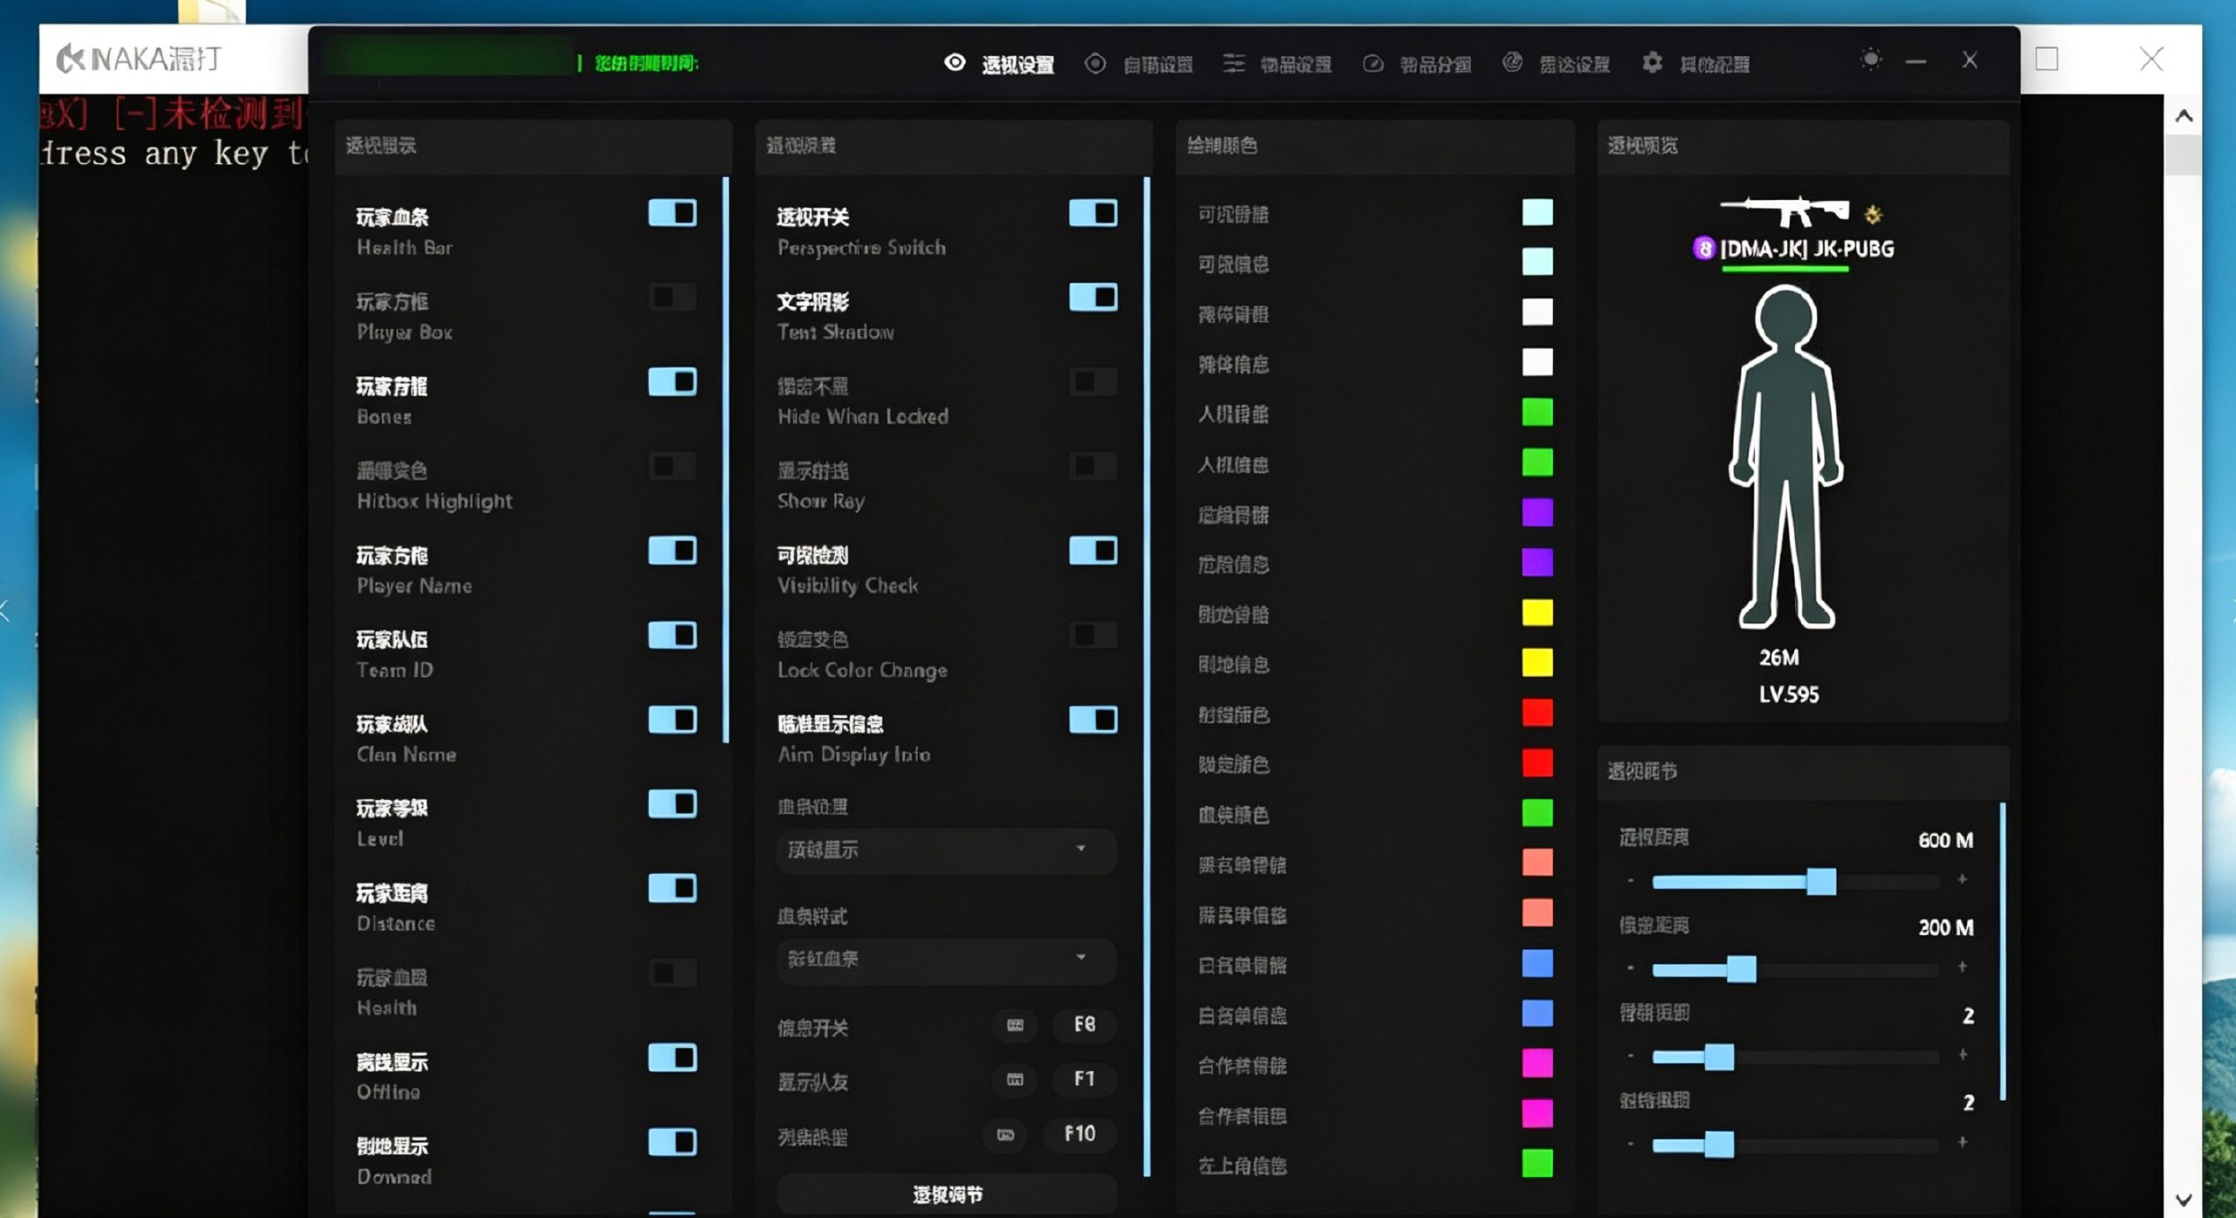Open the second dropdown above the F8 row
The image size is (2236, 1218).
coord(946,960)
